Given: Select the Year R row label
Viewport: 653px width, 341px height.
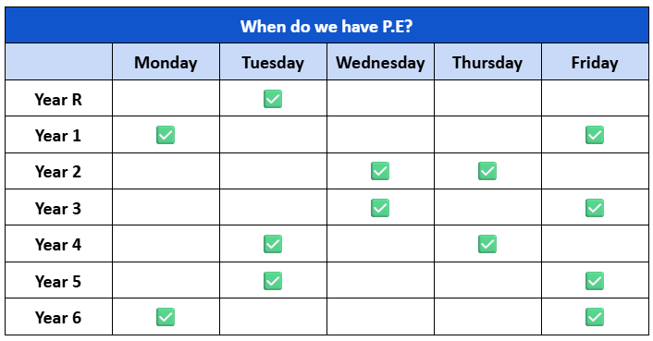Looking at the screenshot, I should (58, 98).
